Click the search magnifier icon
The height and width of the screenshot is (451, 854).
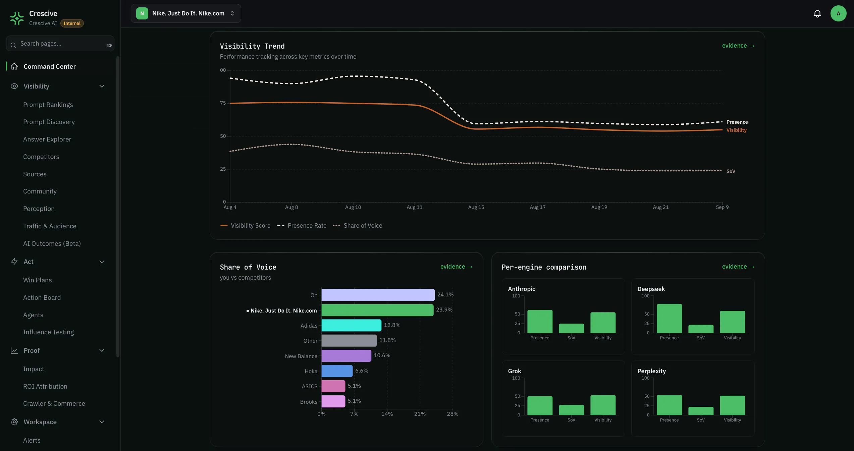pyautogui.click(x=13, y=45)
